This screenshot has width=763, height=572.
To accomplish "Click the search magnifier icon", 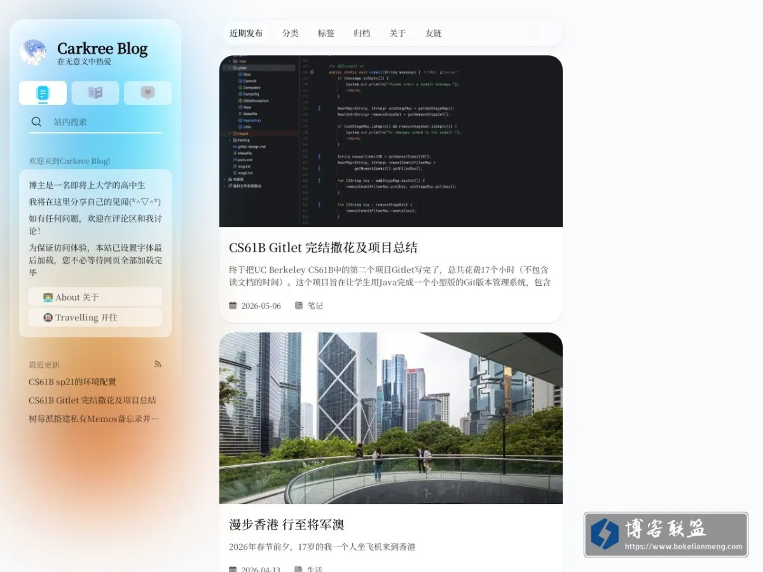I will (36, 121).
